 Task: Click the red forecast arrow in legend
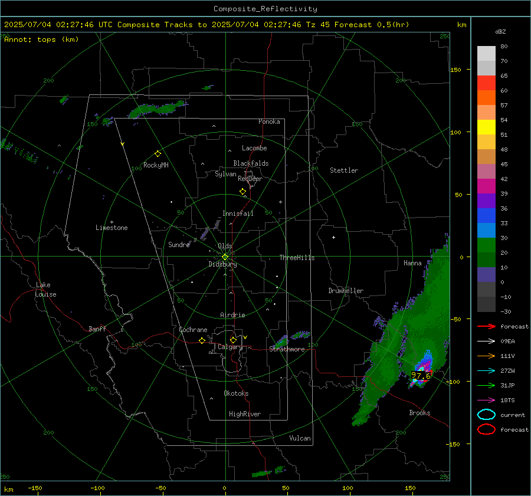point(486,326)
